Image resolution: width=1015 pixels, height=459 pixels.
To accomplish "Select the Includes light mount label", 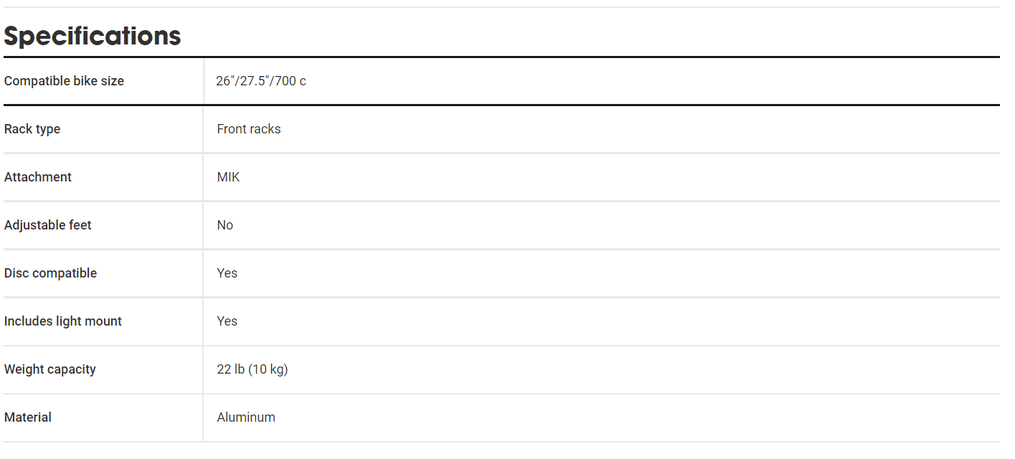I will [x=63, y=321].
